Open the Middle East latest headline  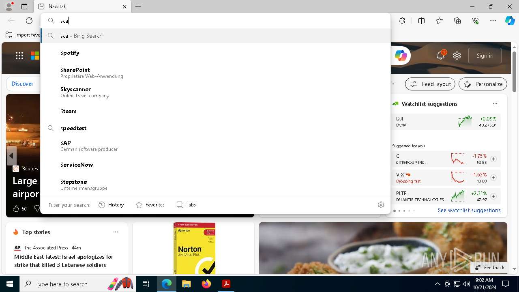[x=64, y=261]
